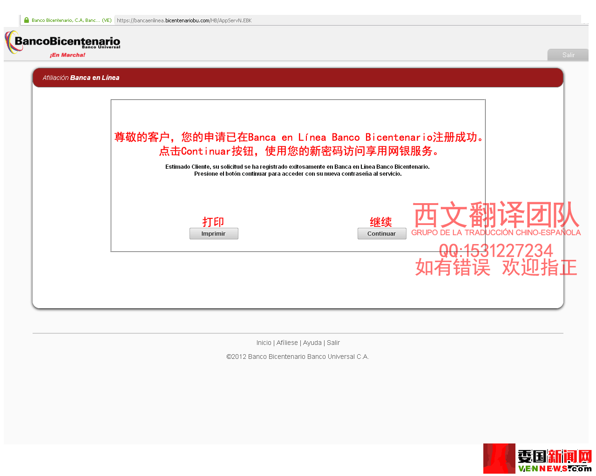Click the Salir button at top right
The image size is (596, 476).
coord(568,55)
